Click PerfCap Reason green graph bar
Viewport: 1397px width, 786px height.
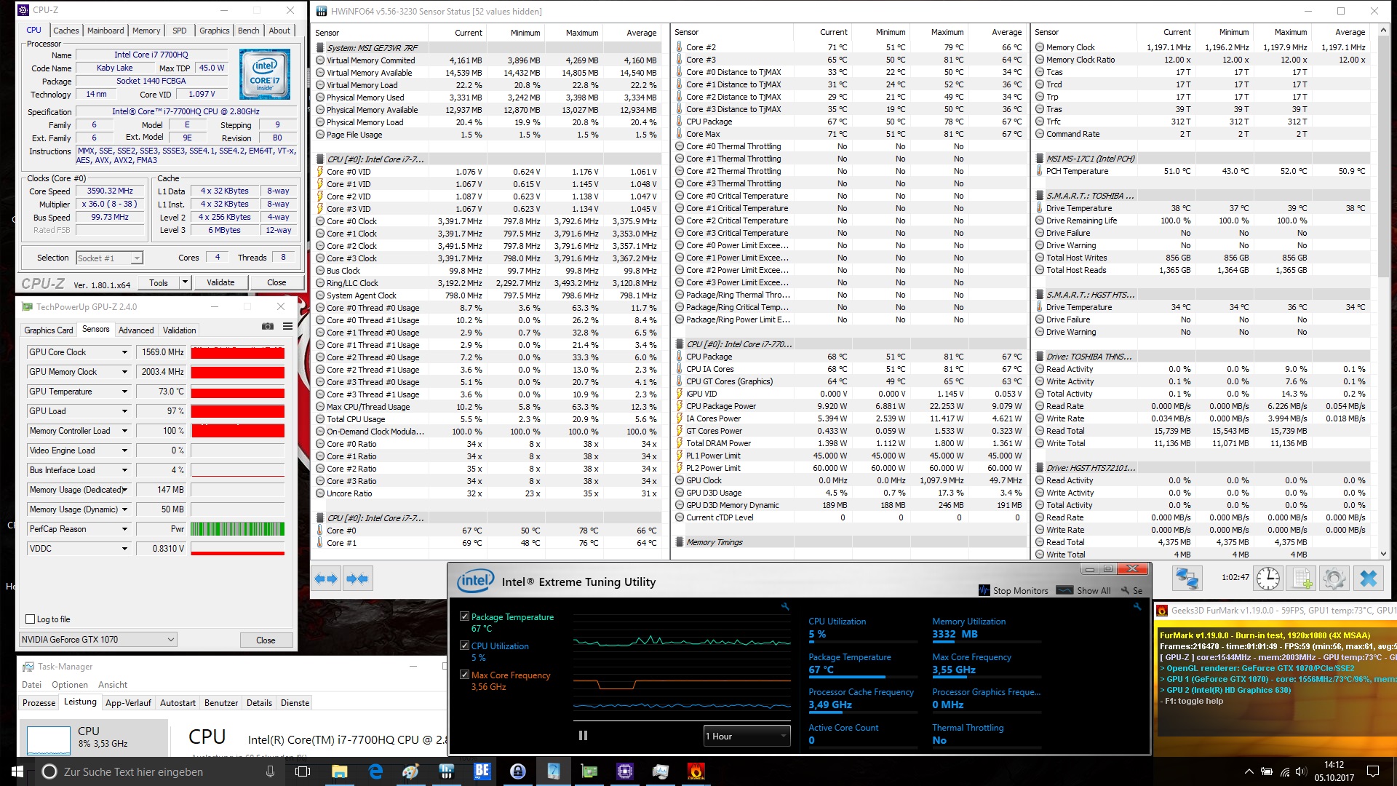[x=238, y=529]
